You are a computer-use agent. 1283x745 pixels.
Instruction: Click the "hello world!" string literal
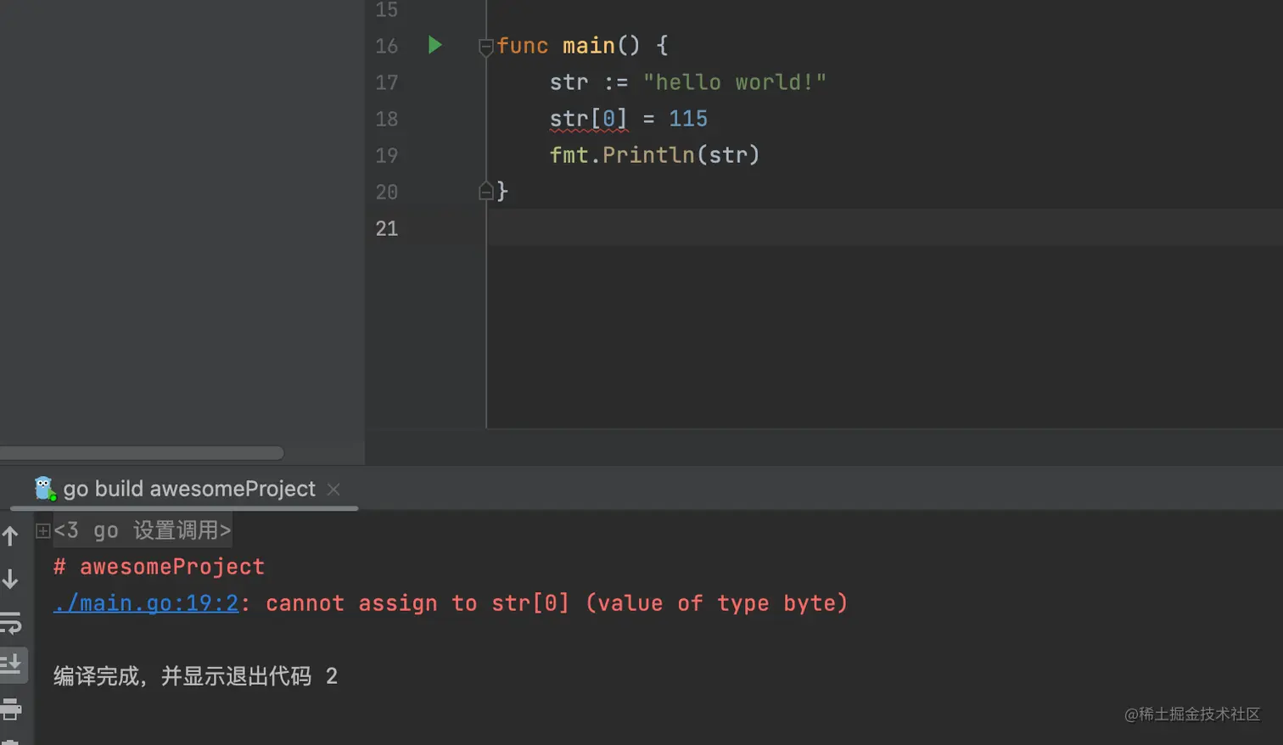[734, 82]
